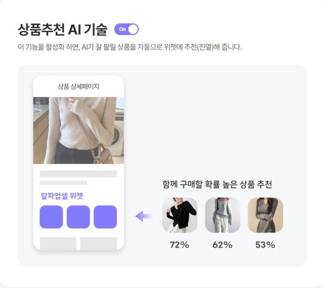Click the 상품추천 AI 기술 heading
Image resolution: width=324 pixels, height=288 pixels.
63,29
